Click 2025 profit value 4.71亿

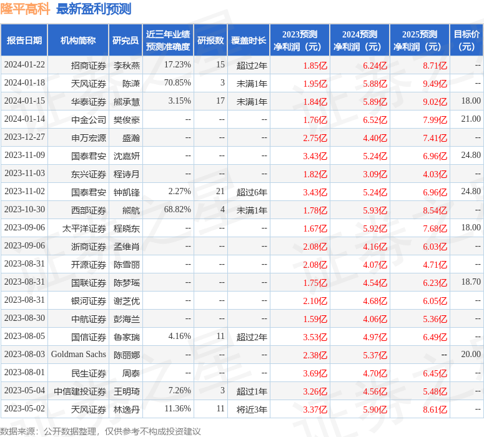click(x=435, y=265)
